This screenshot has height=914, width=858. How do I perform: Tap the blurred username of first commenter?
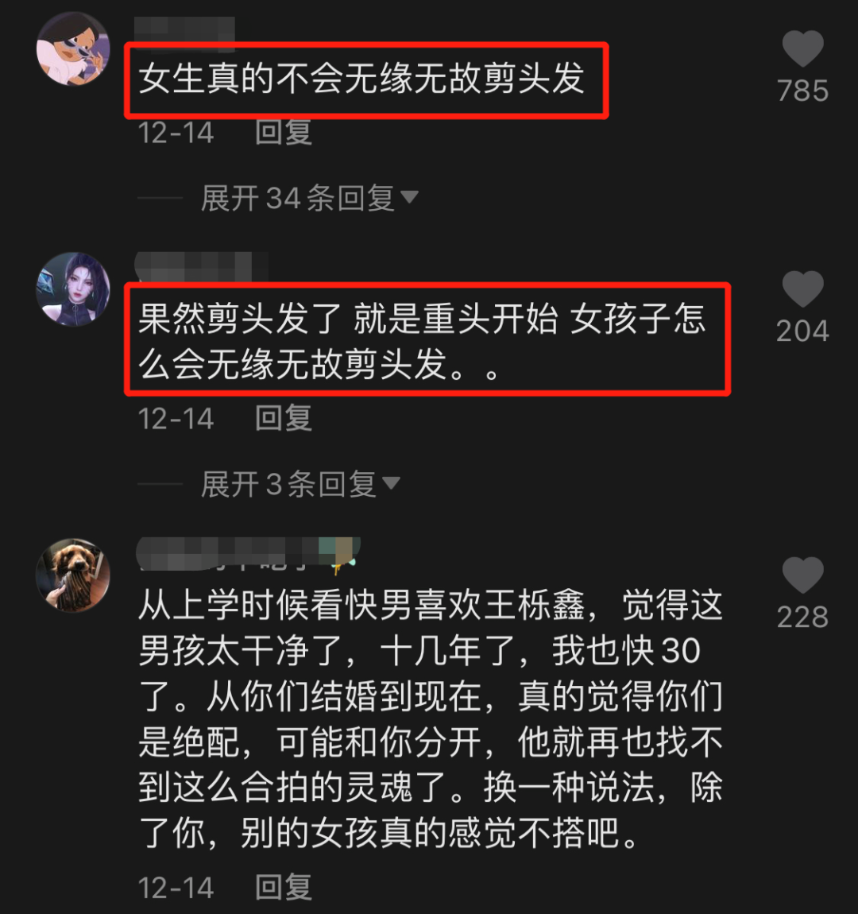tap(184, 29)
